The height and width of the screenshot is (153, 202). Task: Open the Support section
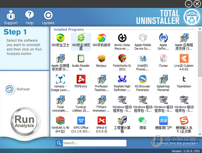point(10,17)
